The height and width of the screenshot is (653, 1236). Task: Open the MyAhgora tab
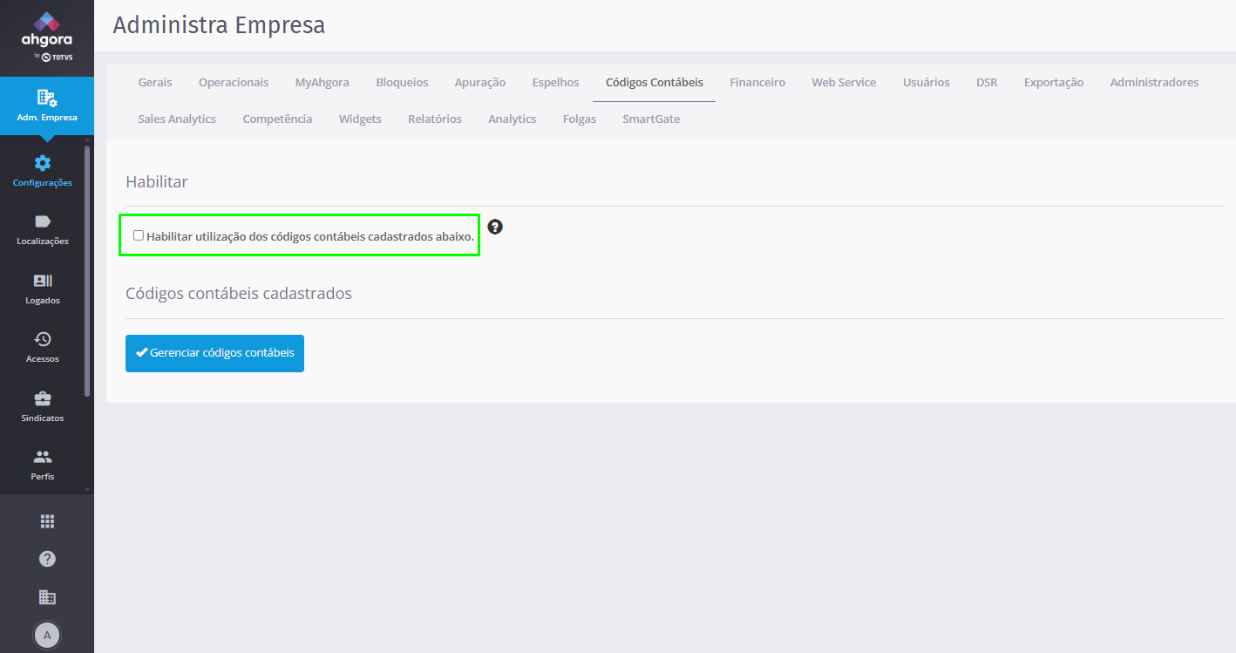323,83
